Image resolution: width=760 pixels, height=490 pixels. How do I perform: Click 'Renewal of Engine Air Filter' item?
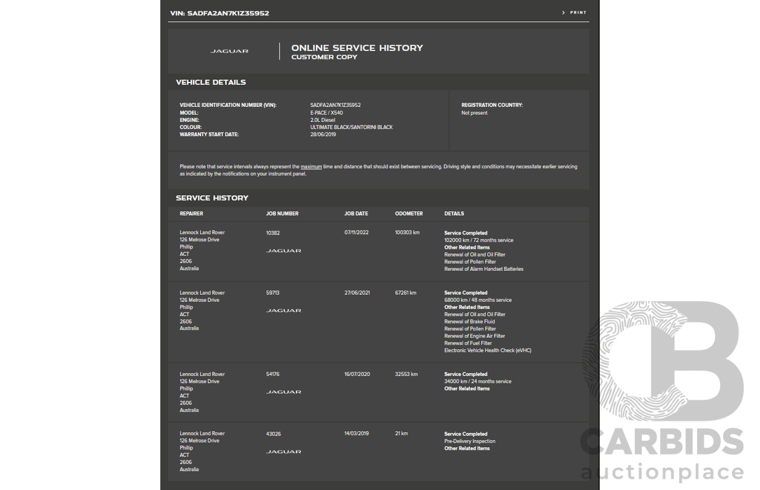474,336
